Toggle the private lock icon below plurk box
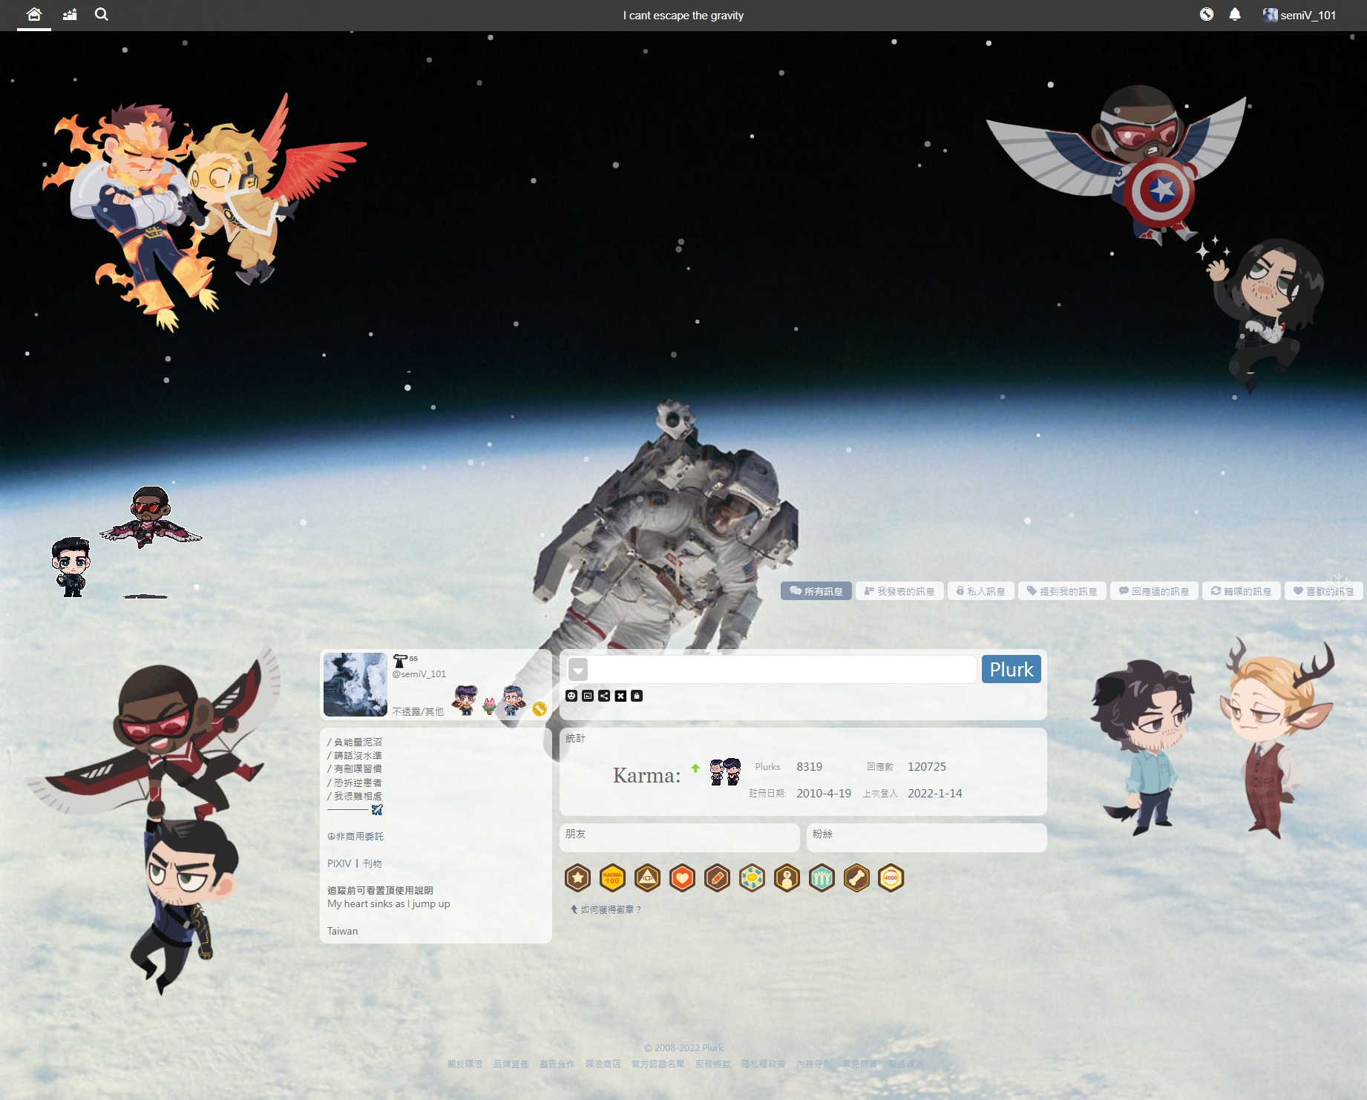This screenshot has width=1367, height=1100. pyautogui.click(x=637, y=696)
